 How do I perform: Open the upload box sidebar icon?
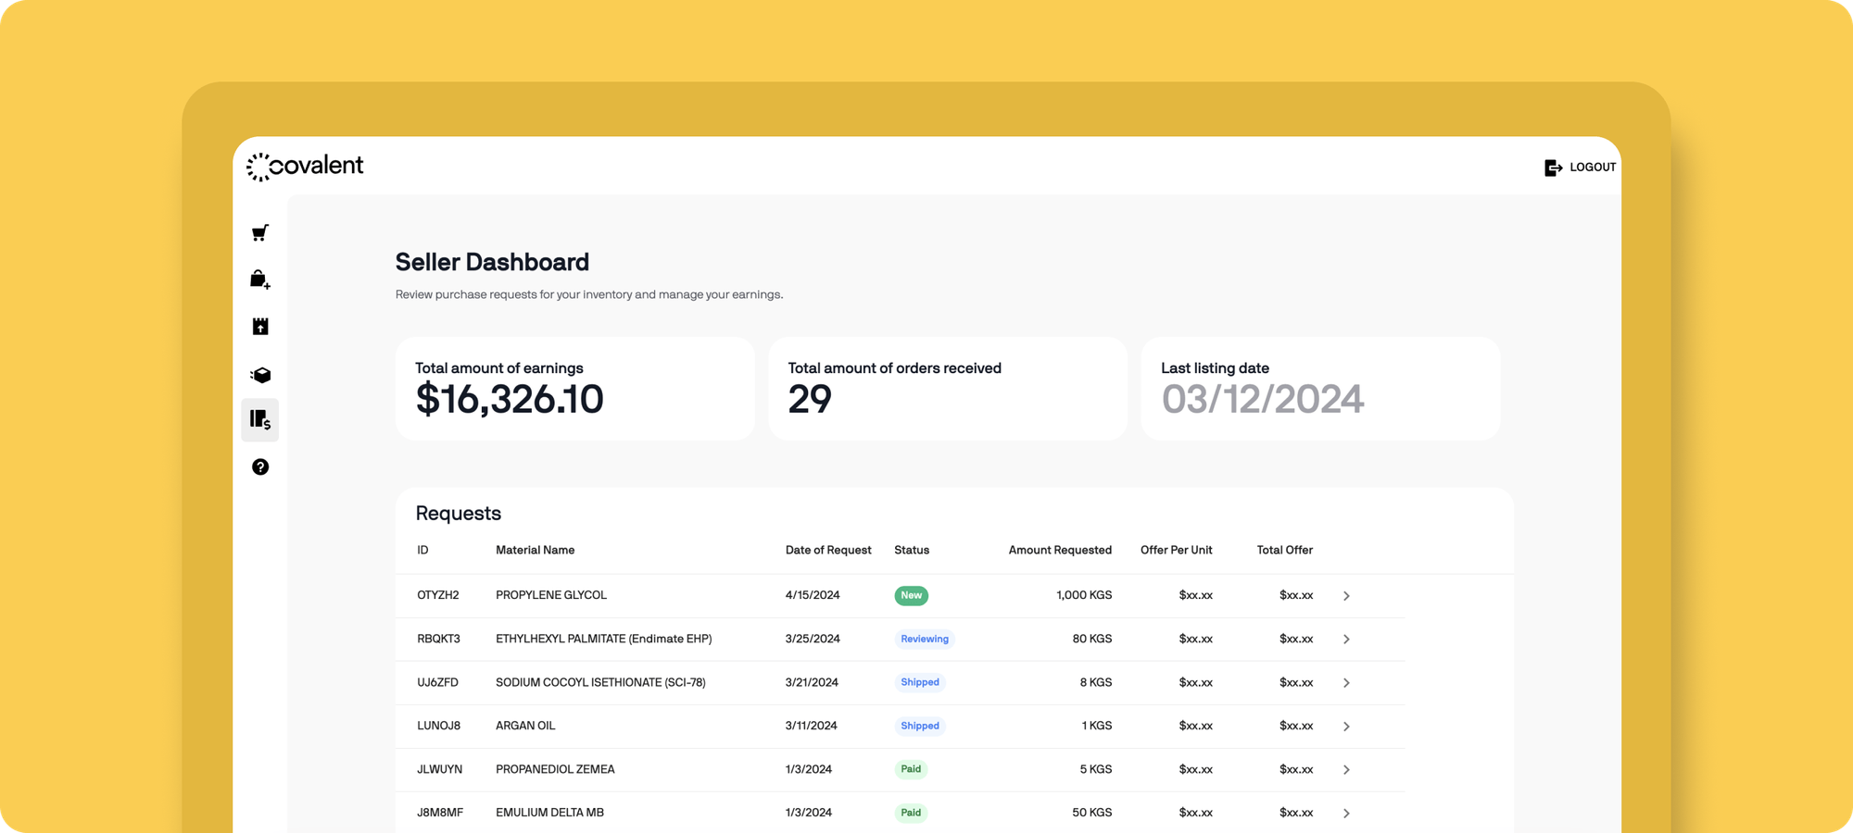(260, 327)
